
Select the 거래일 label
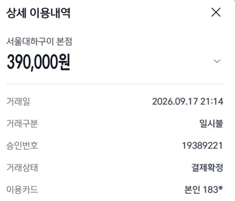18,101
